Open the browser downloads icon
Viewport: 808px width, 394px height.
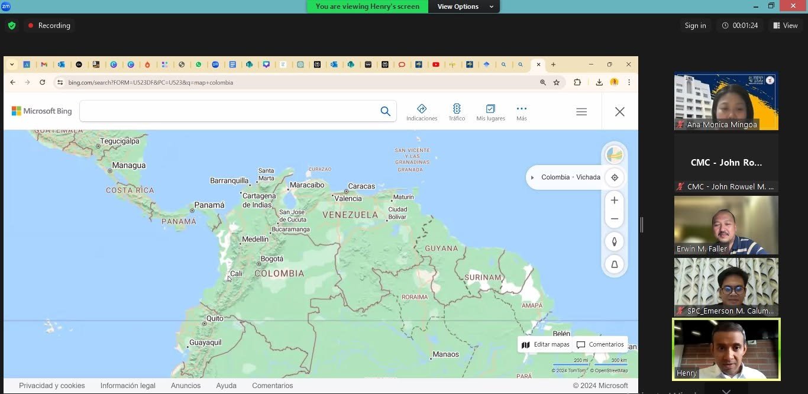[x=599, y=83]
